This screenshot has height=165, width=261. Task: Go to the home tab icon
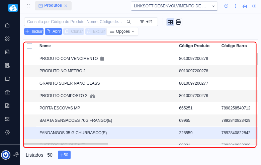[x=28, y=6]
